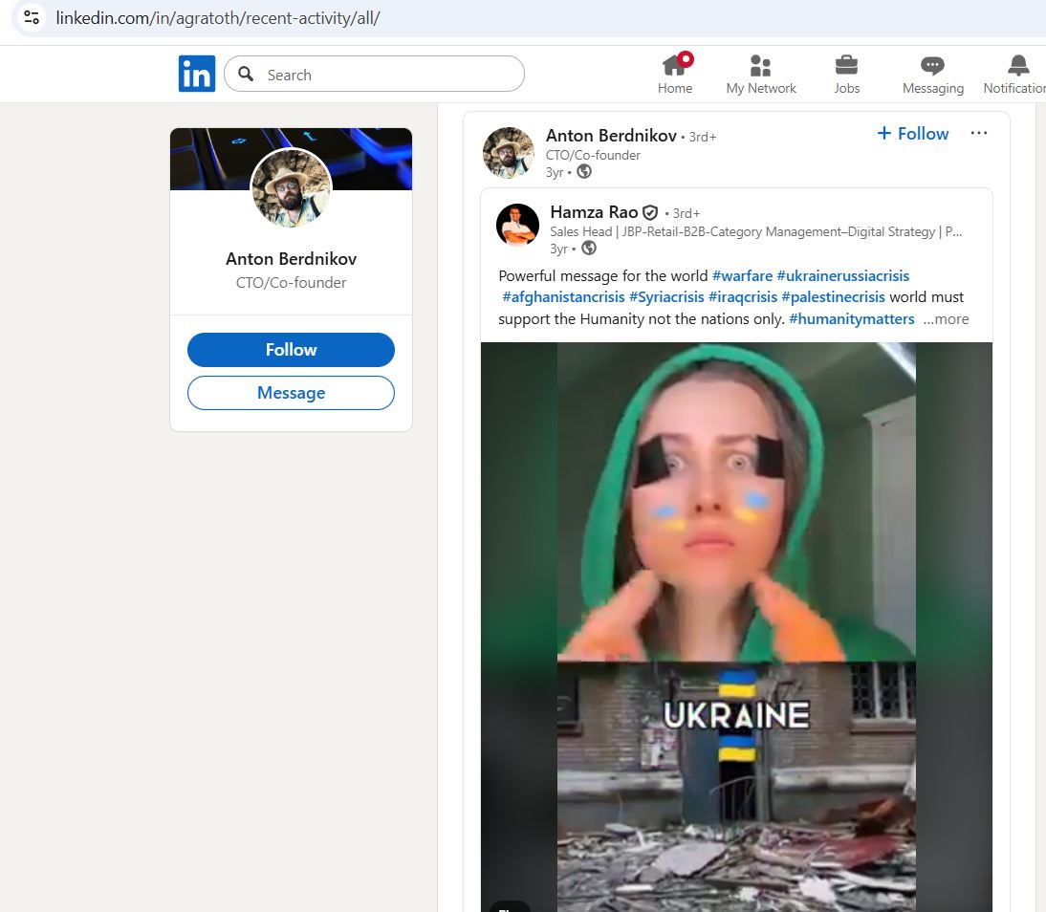This screenshot has height=912, width=1046.
Task: Click inside the LinkedIn Search field
Action: point(382,75)
